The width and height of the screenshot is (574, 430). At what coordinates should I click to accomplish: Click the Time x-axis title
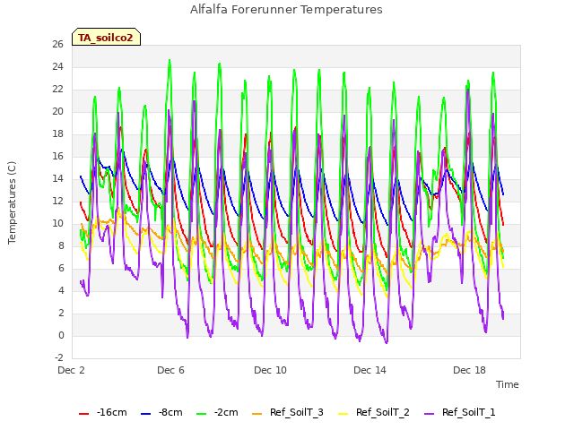point(508,384)
